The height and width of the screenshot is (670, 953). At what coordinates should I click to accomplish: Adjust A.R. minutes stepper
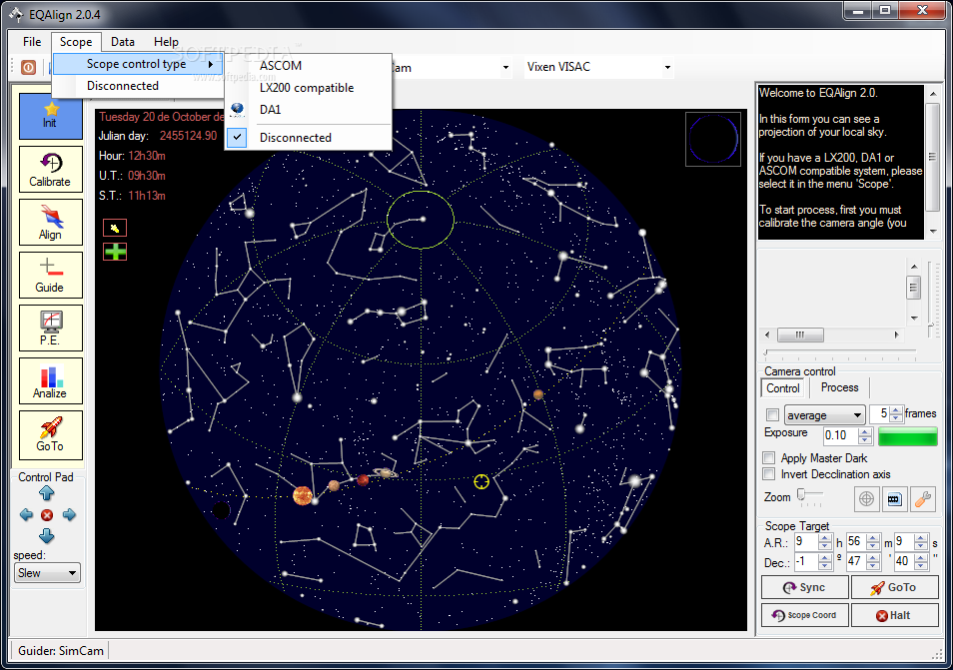[x=873, y=542]
